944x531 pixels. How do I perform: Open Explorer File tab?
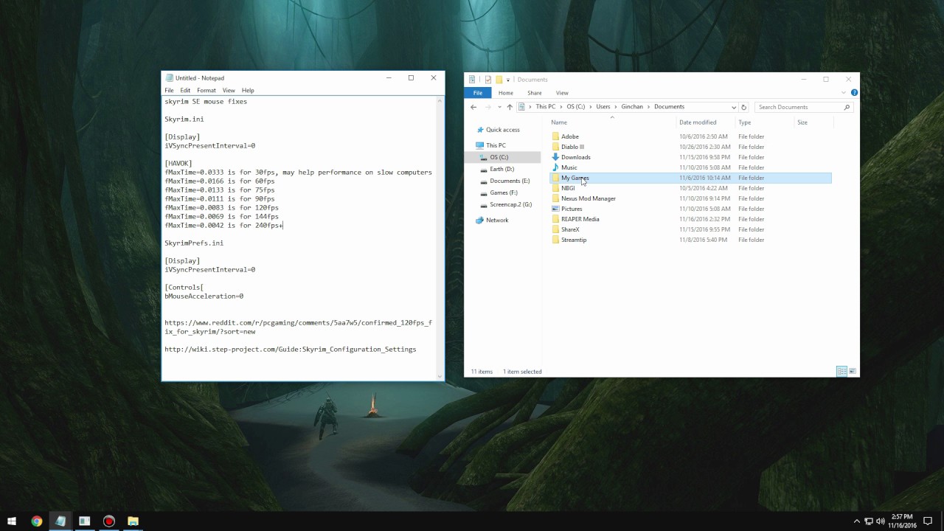coord(478,93)
